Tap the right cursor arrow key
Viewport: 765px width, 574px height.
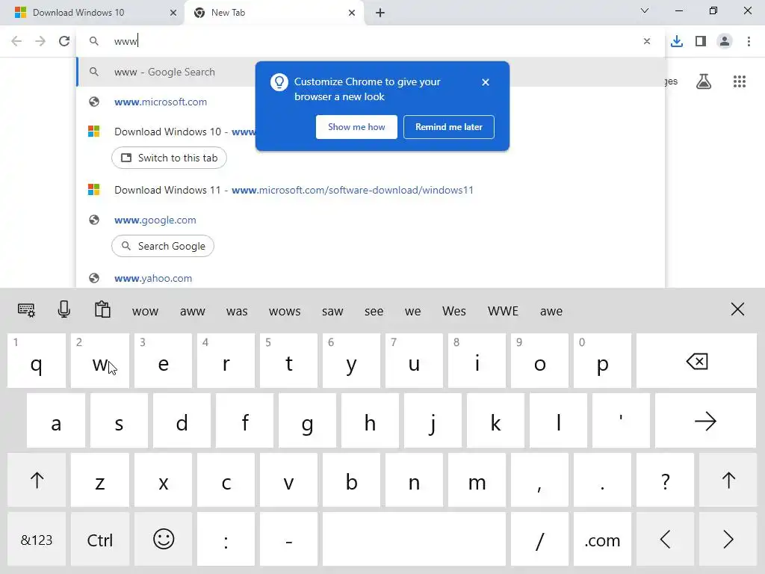[x=728, y=540]
